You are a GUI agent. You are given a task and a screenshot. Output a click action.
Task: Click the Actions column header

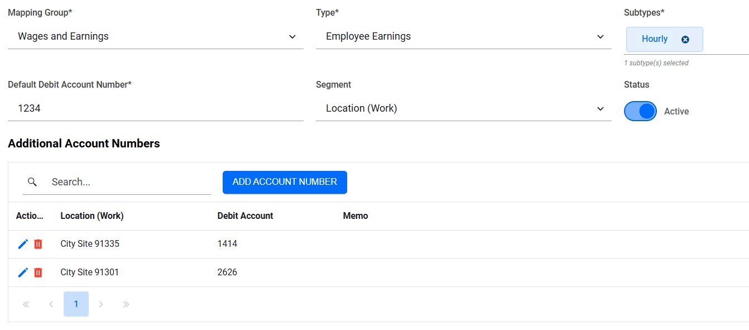click(30, 216)
